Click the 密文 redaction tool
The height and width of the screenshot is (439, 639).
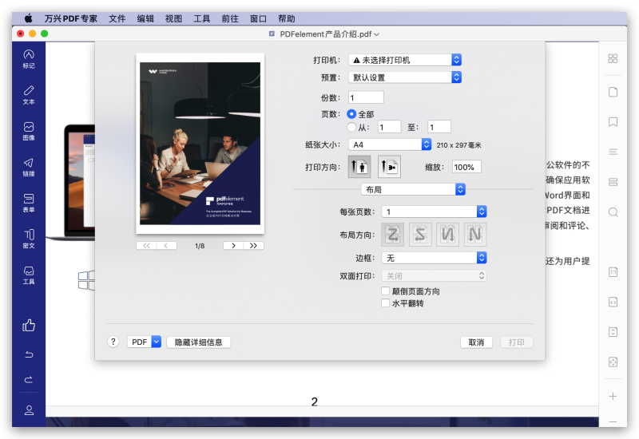point(29,238)
